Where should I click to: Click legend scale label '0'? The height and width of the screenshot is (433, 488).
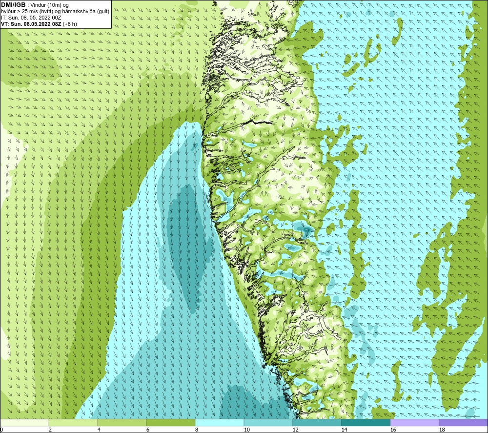point(1,430)
